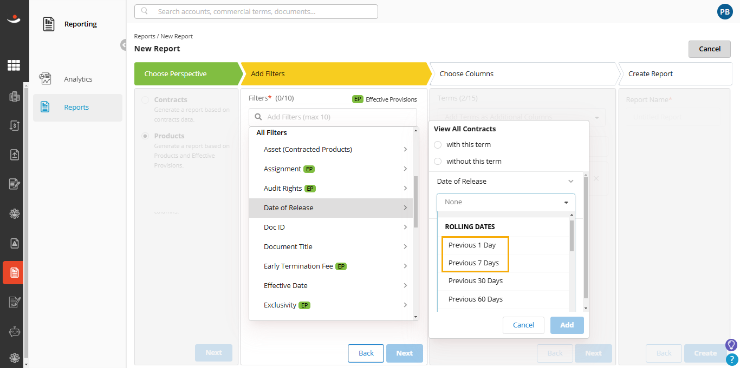Open the triangle document icon in sidebar
This screenshot has width=740, height=368.
14,243
